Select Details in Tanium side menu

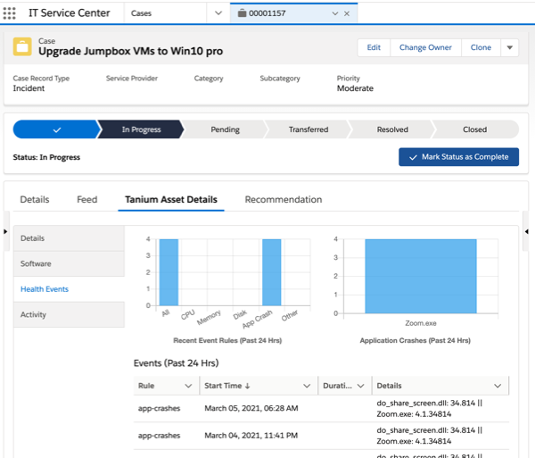click(69, 238)
